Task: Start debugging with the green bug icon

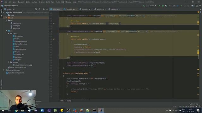Action: 163,6
